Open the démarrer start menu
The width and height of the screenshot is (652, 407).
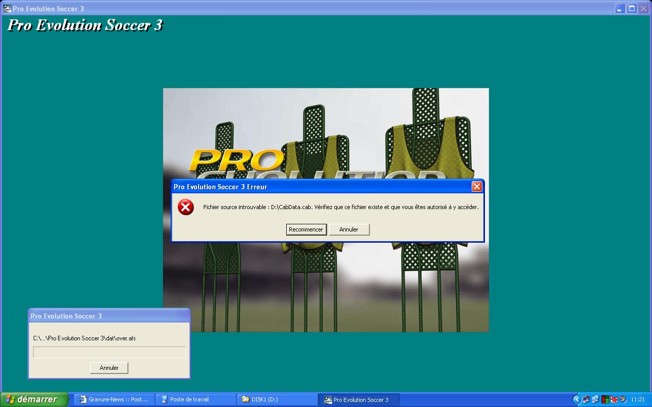click(x=34, y=399)
